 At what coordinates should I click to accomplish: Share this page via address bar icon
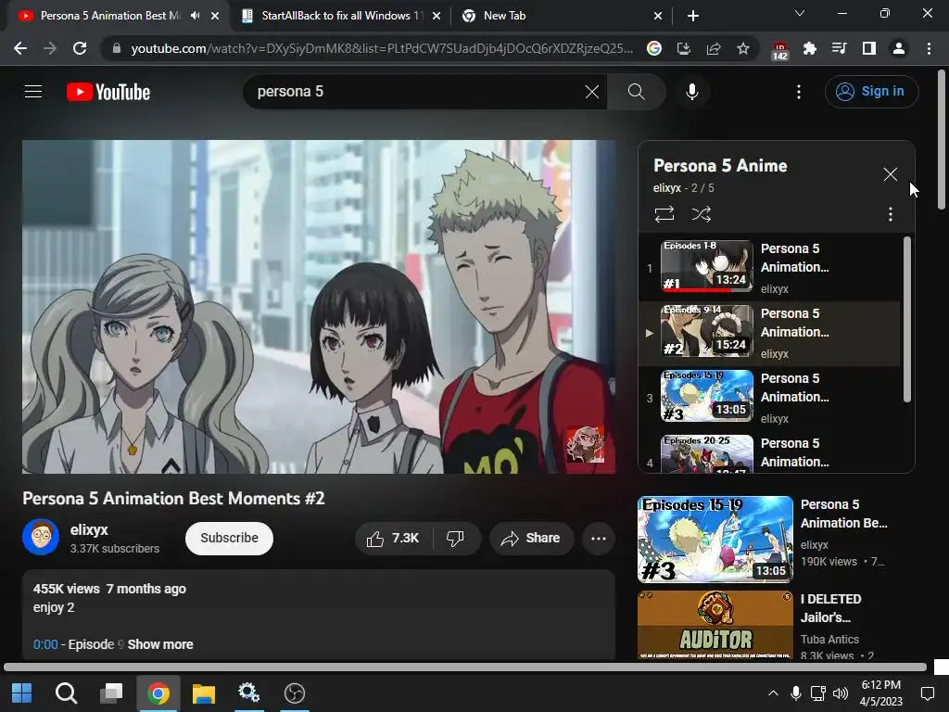(x=714, y=48)
